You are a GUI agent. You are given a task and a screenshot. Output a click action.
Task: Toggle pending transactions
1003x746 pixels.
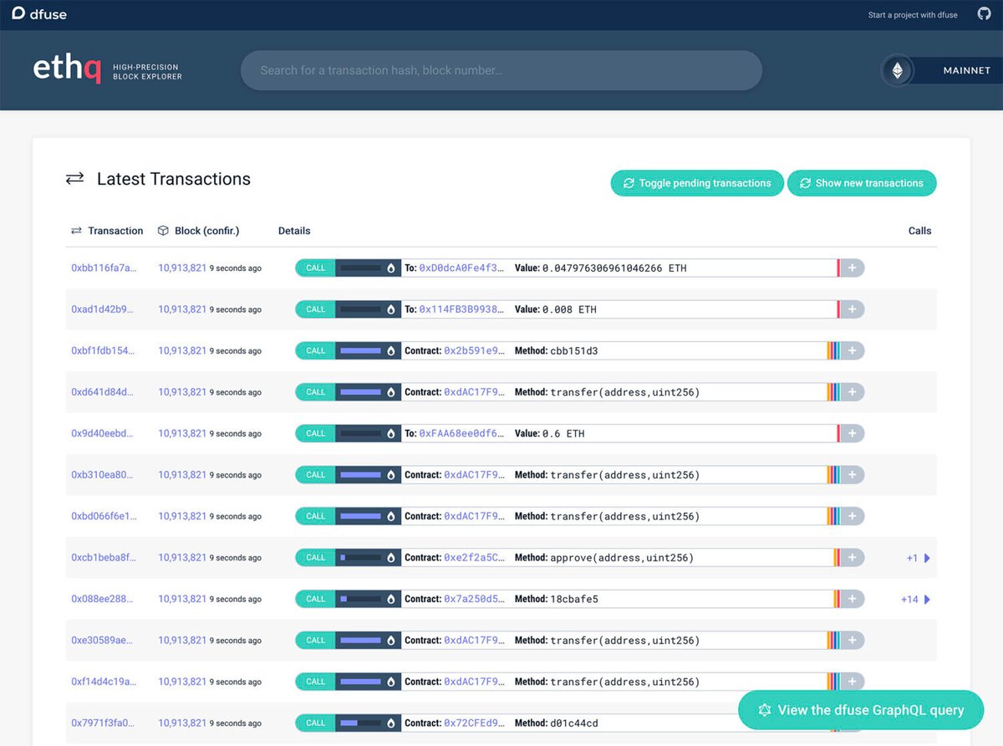[697, 183]
